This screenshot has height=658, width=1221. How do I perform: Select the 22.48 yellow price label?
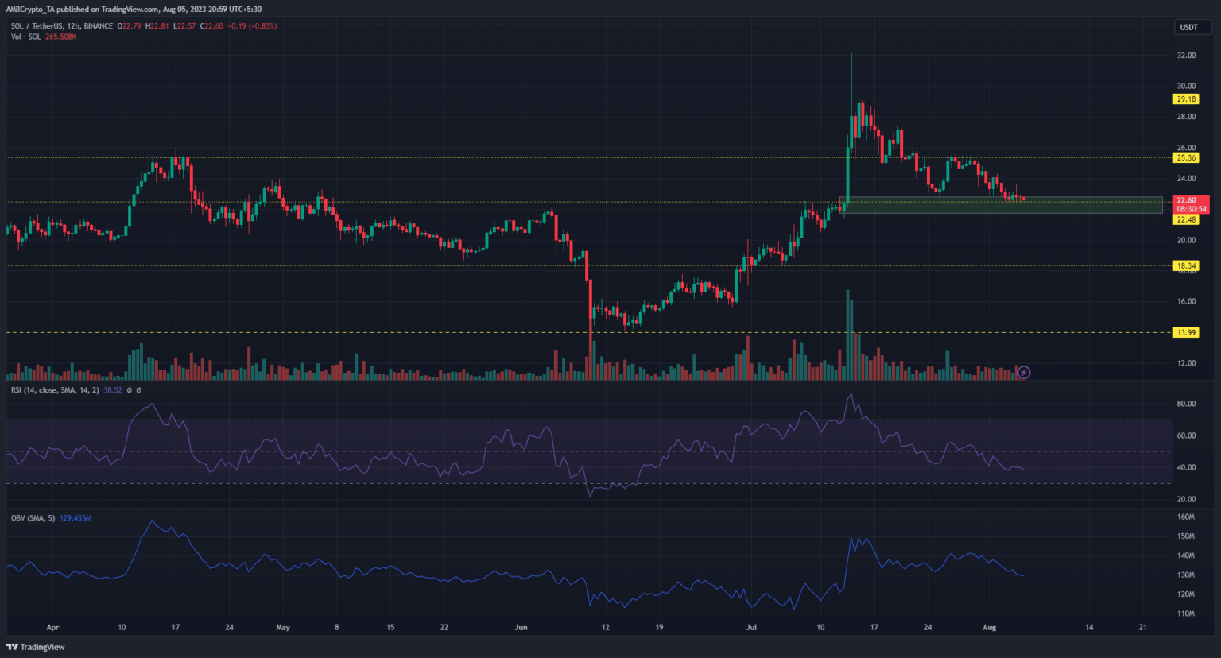point(1186,219)
